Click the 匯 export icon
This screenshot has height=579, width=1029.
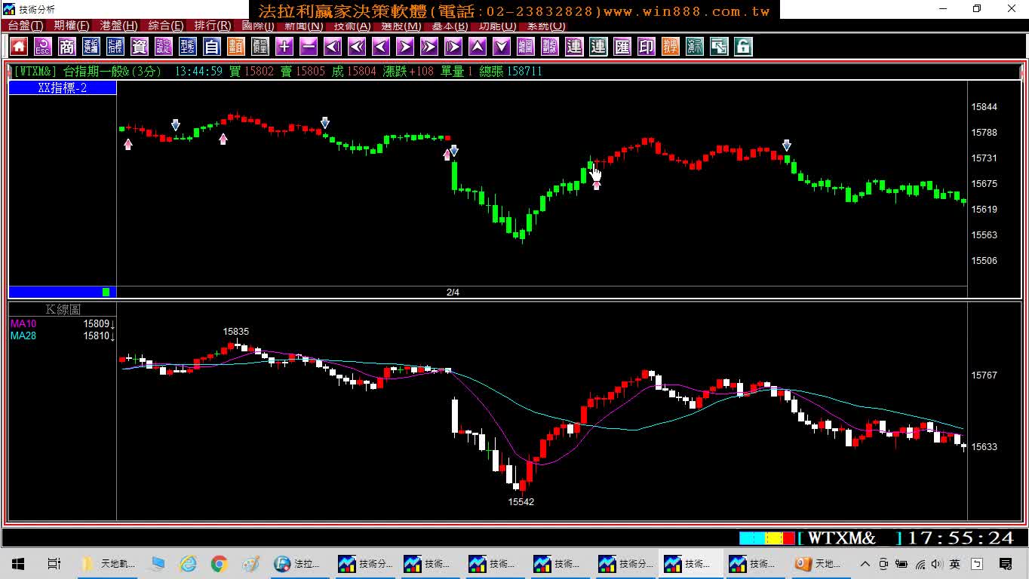(x=622, y=47)
